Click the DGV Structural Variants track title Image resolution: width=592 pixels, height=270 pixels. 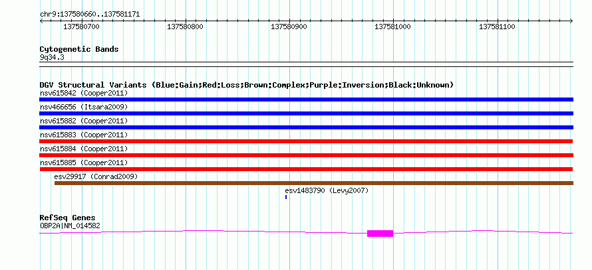247,85
